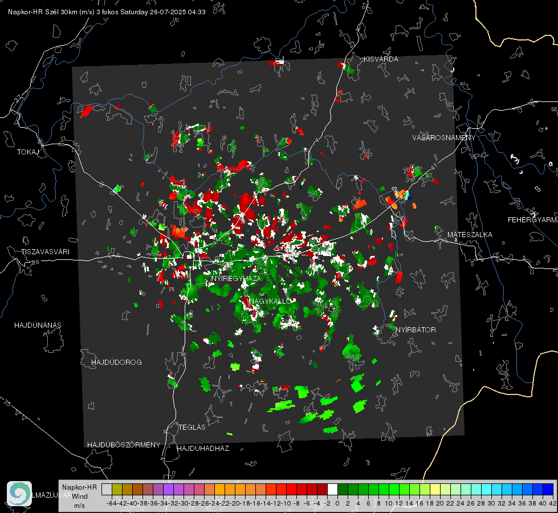Click the HAJDÚDOROG town label
This screenshot has width=558, height=513.
tap(116, 363)
